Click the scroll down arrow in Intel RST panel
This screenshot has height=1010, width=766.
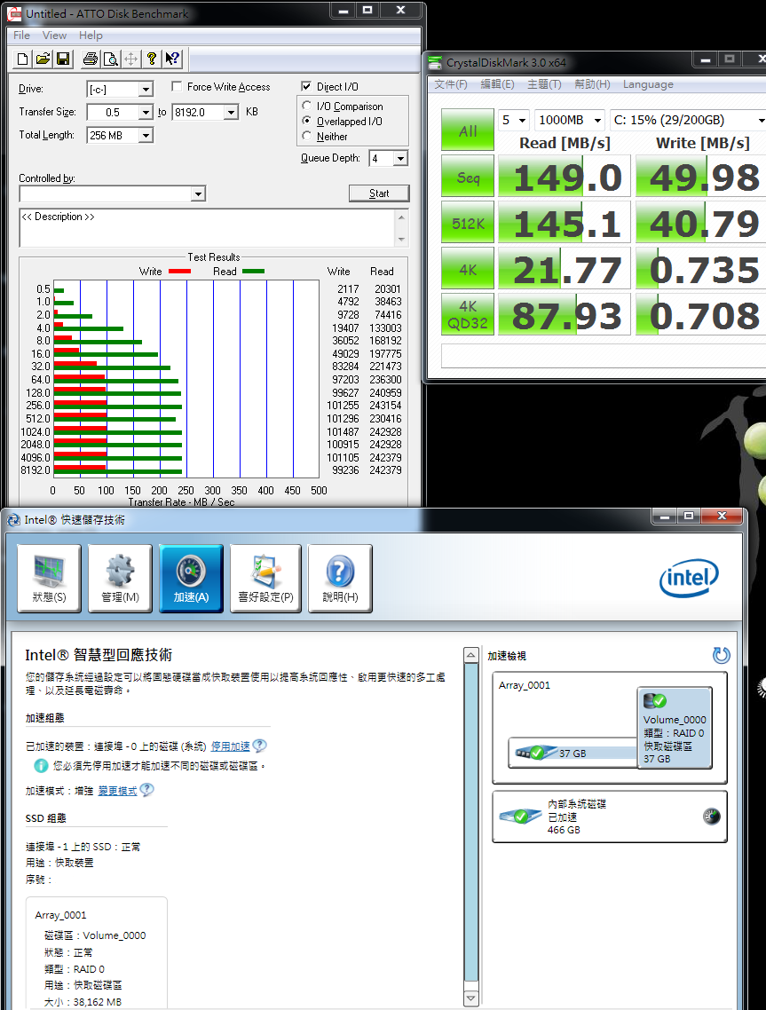tap(471, 998)
